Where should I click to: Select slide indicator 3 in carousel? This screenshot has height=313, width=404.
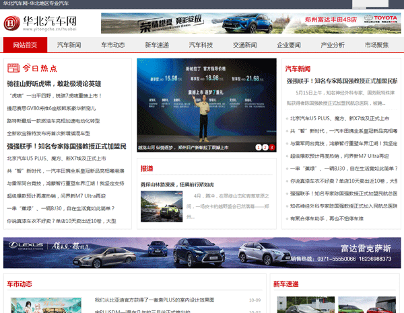tap(272, 147)
